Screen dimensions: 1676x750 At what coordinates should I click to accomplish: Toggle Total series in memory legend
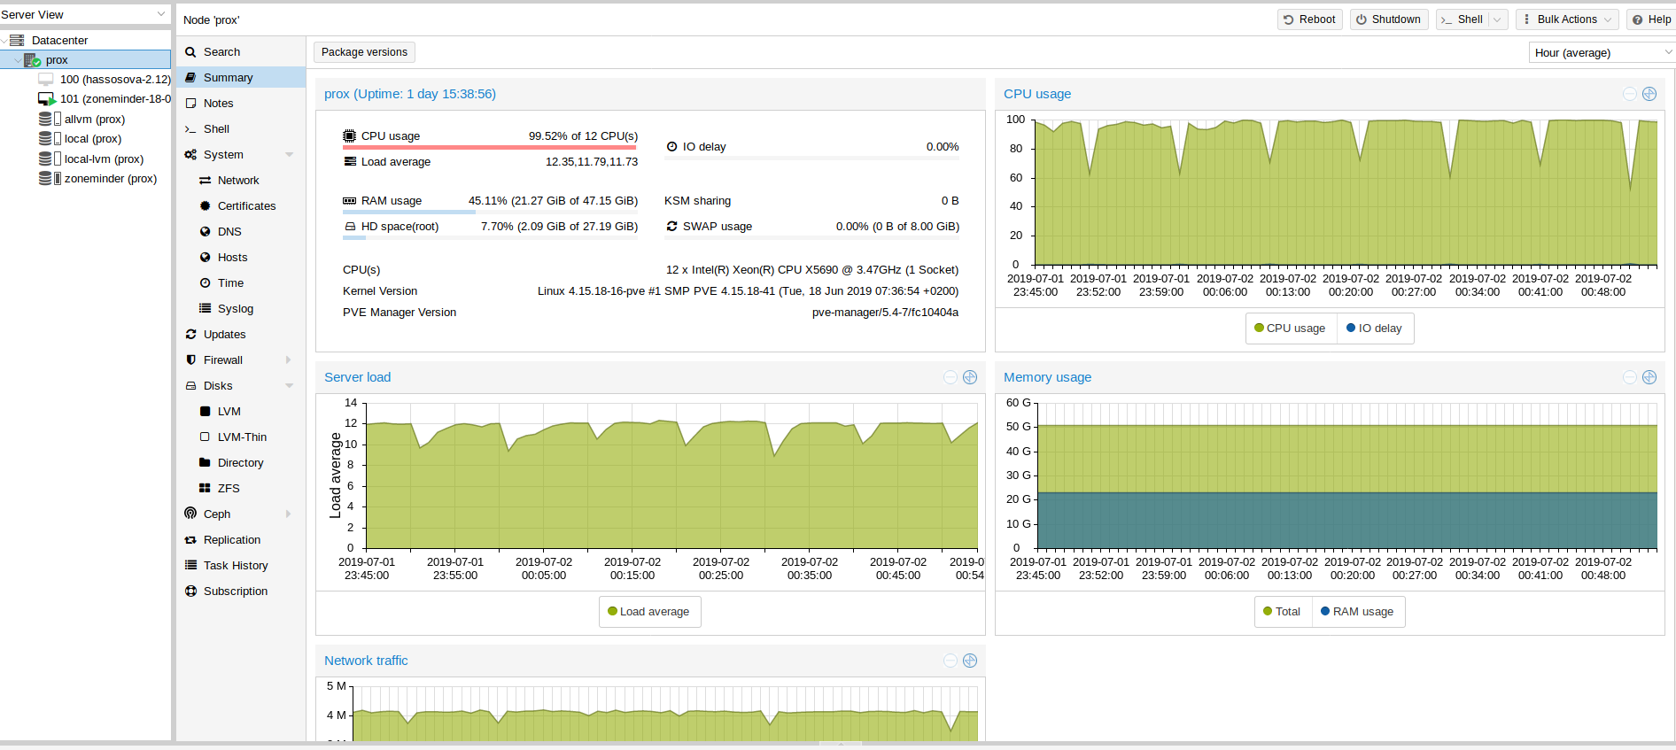[1282, 612]
